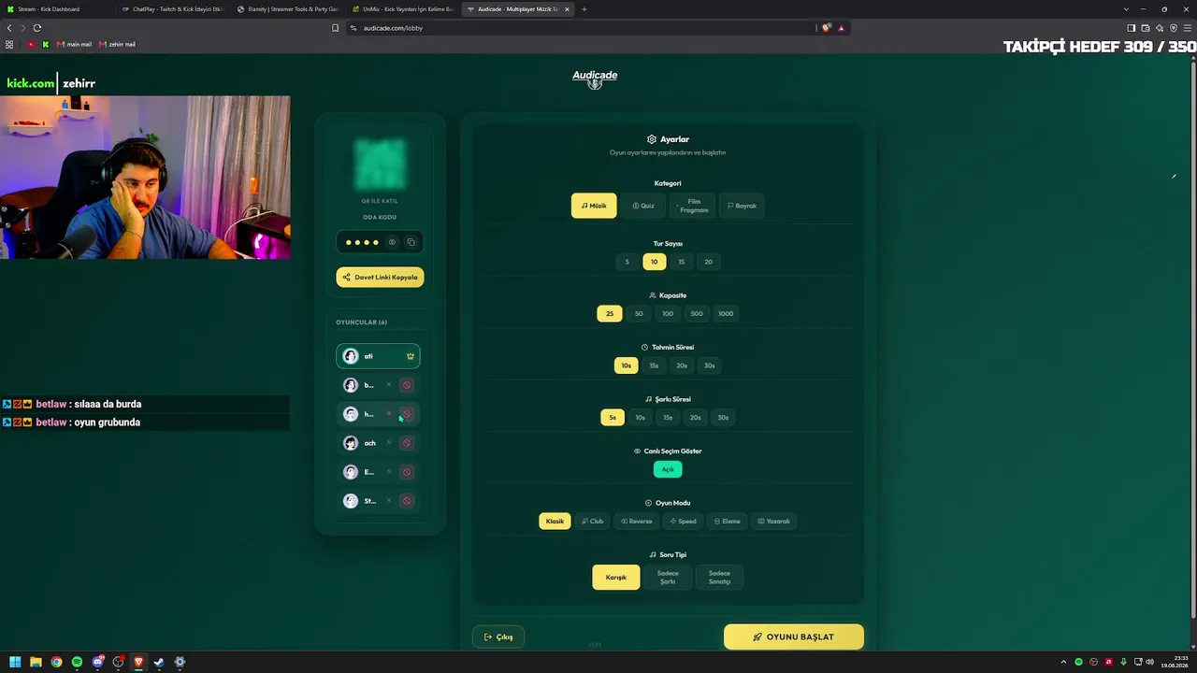The image size is (1197, 673).
Task: Open the Leo AI icon in the toolbar
Action: pos(1160,28)
